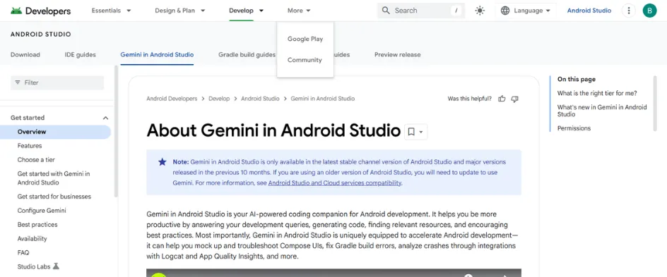This screenshot has width=667, height=277.
Task: Open the bookmark dropdown arrow
Action: click(421, 132)
